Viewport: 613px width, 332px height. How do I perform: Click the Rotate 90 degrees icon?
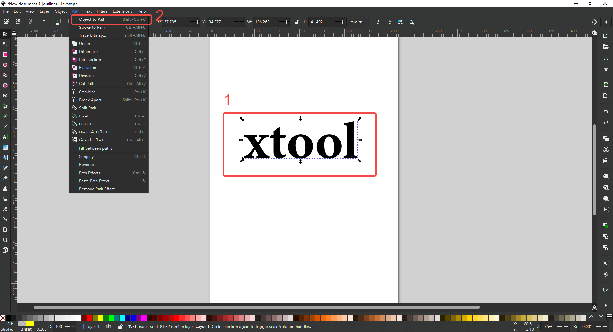coord(58,22)
